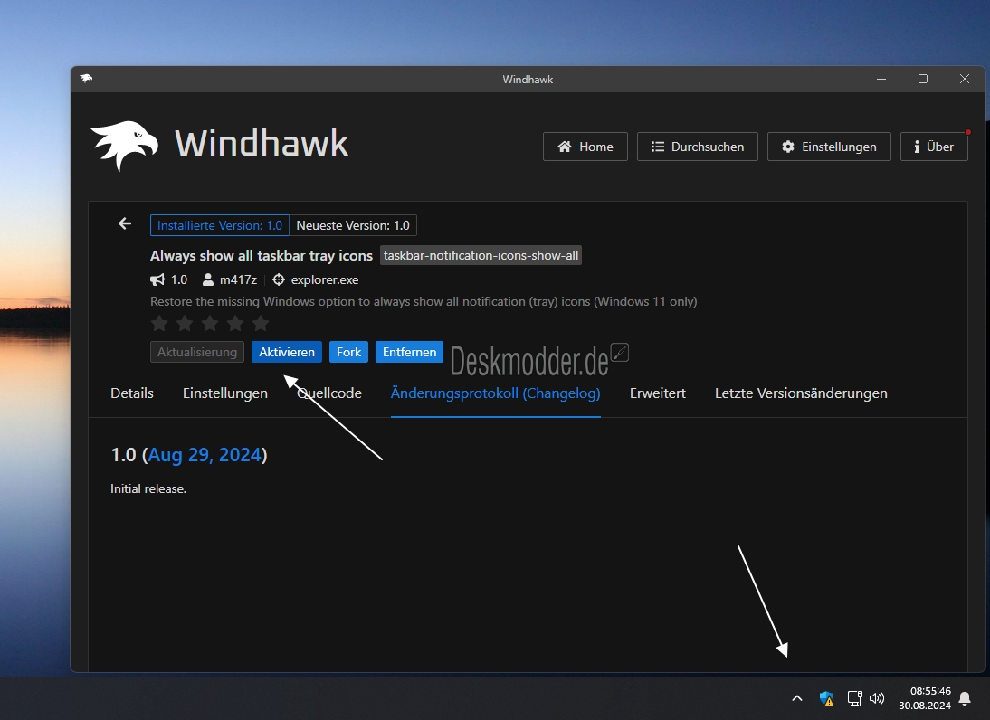Click the text Initial release.

coord(148,489)
